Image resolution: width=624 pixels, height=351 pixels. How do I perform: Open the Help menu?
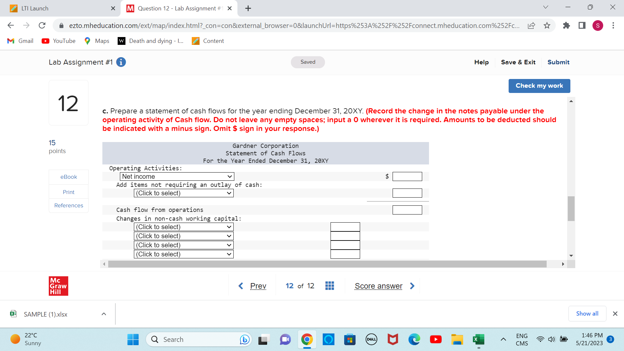(481, 62)
